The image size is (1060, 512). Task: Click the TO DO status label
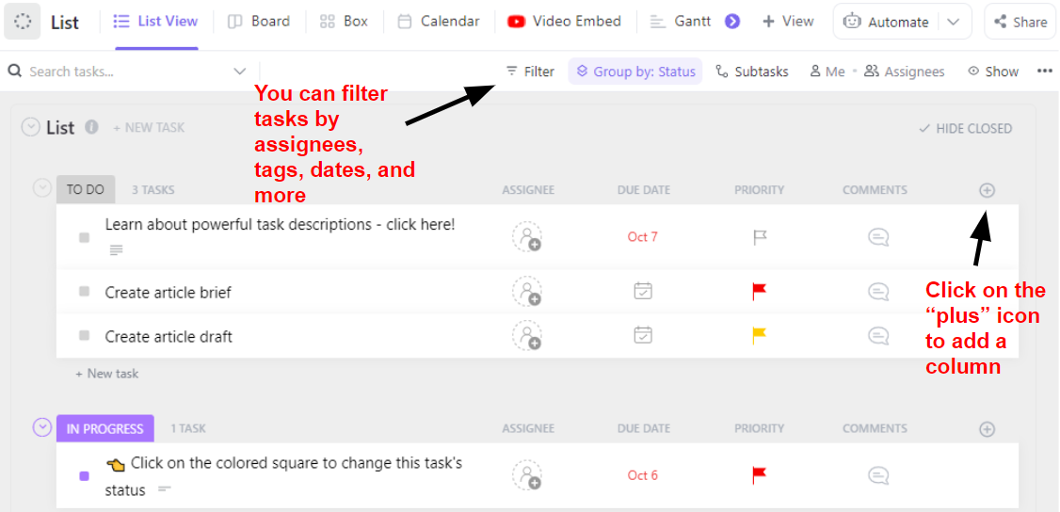tap(86, 190)
